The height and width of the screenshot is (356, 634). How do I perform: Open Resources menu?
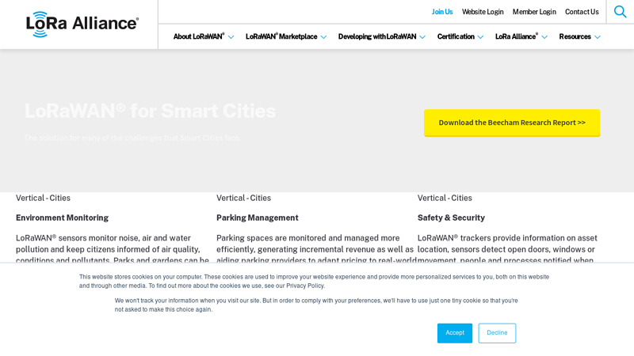point(575,36)
